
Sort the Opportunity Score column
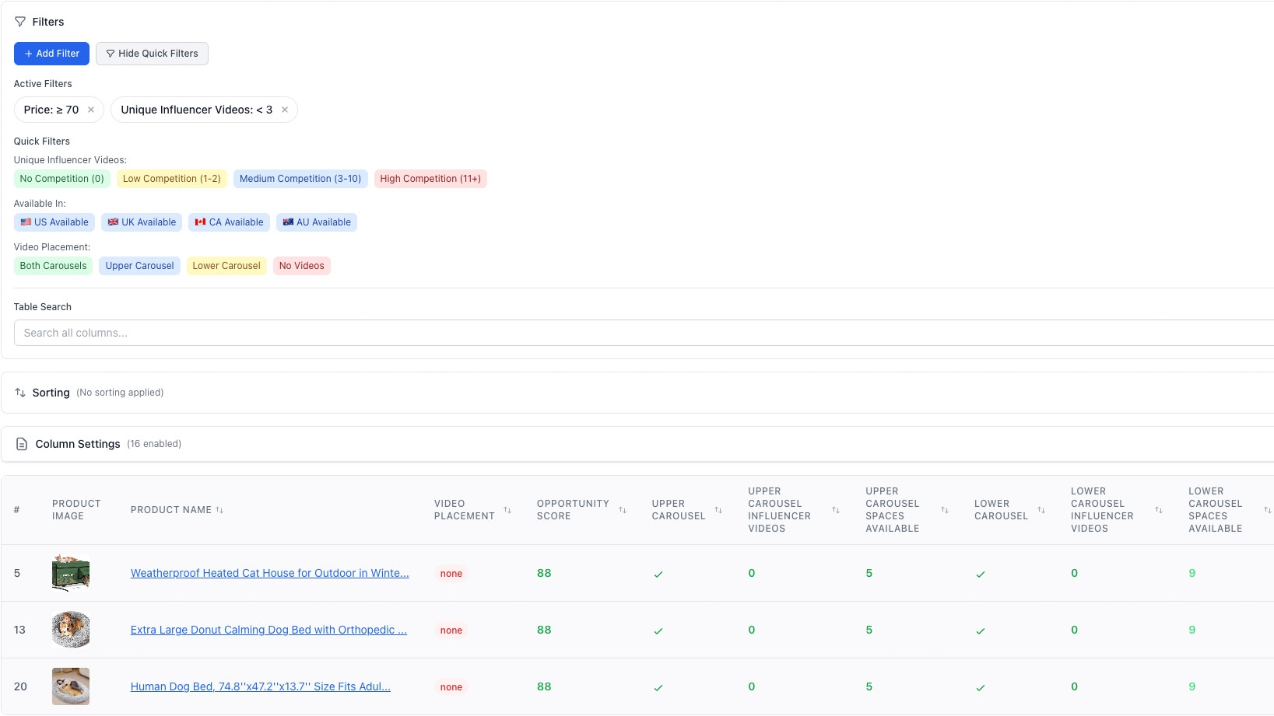(622, 510)
